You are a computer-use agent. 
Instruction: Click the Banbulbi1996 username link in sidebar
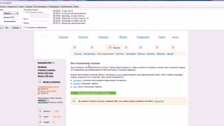click(x=44, y=63)
